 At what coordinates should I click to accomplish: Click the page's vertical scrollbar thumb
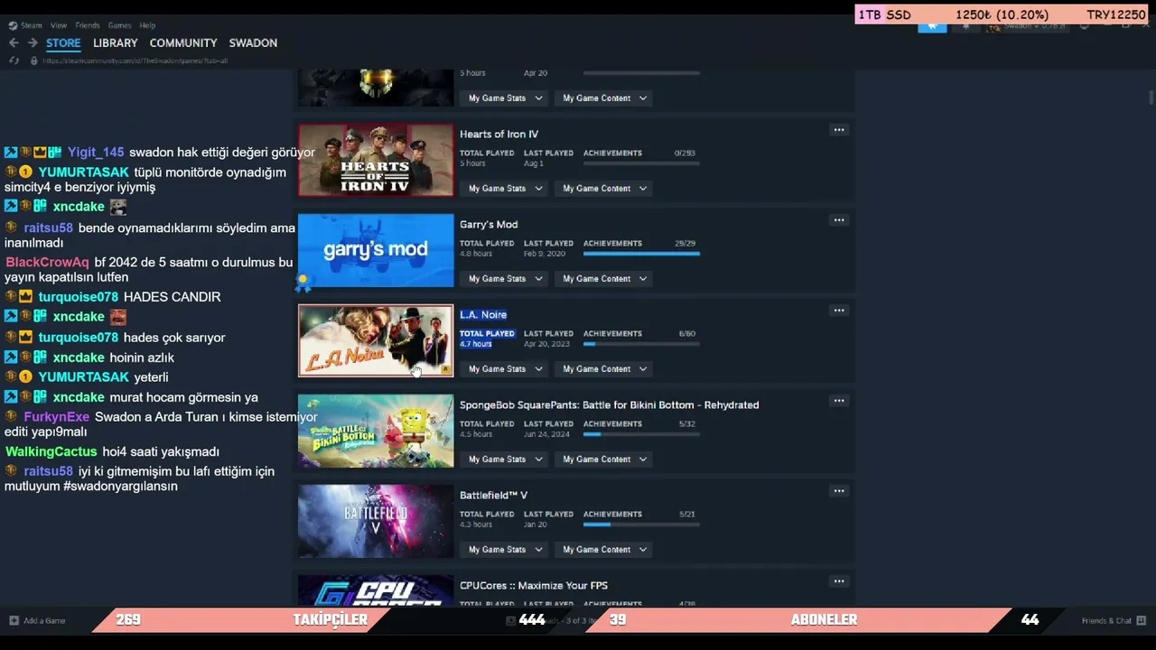[1151, 97]
